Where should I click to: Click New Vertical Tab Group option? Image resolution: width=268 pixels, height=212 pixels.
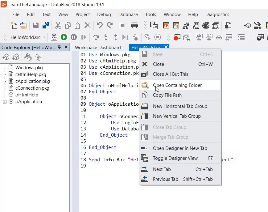[177, 116]
